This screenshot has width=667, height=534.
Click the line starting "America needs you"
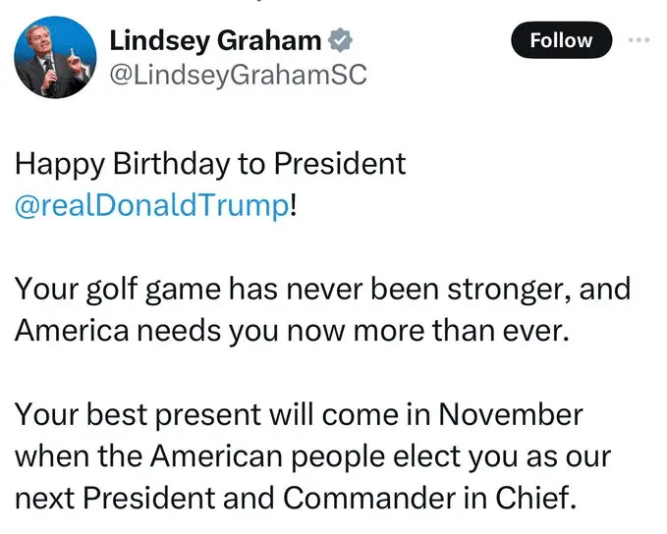pyautogui.click(x=291, y=331)
